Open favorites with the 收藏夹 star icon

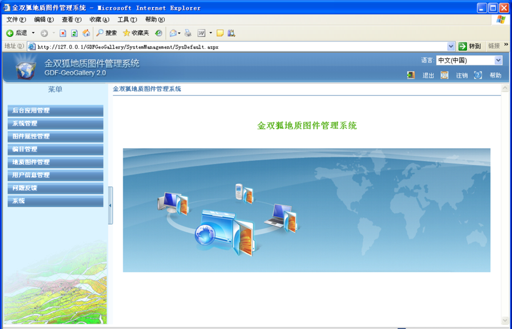point(126,33)
